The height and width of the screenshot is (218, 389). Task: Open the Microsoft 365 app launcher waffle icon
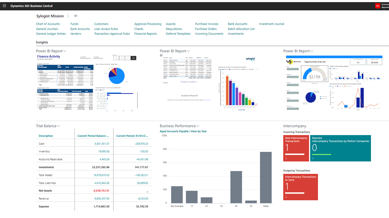[x=4, y=5]
